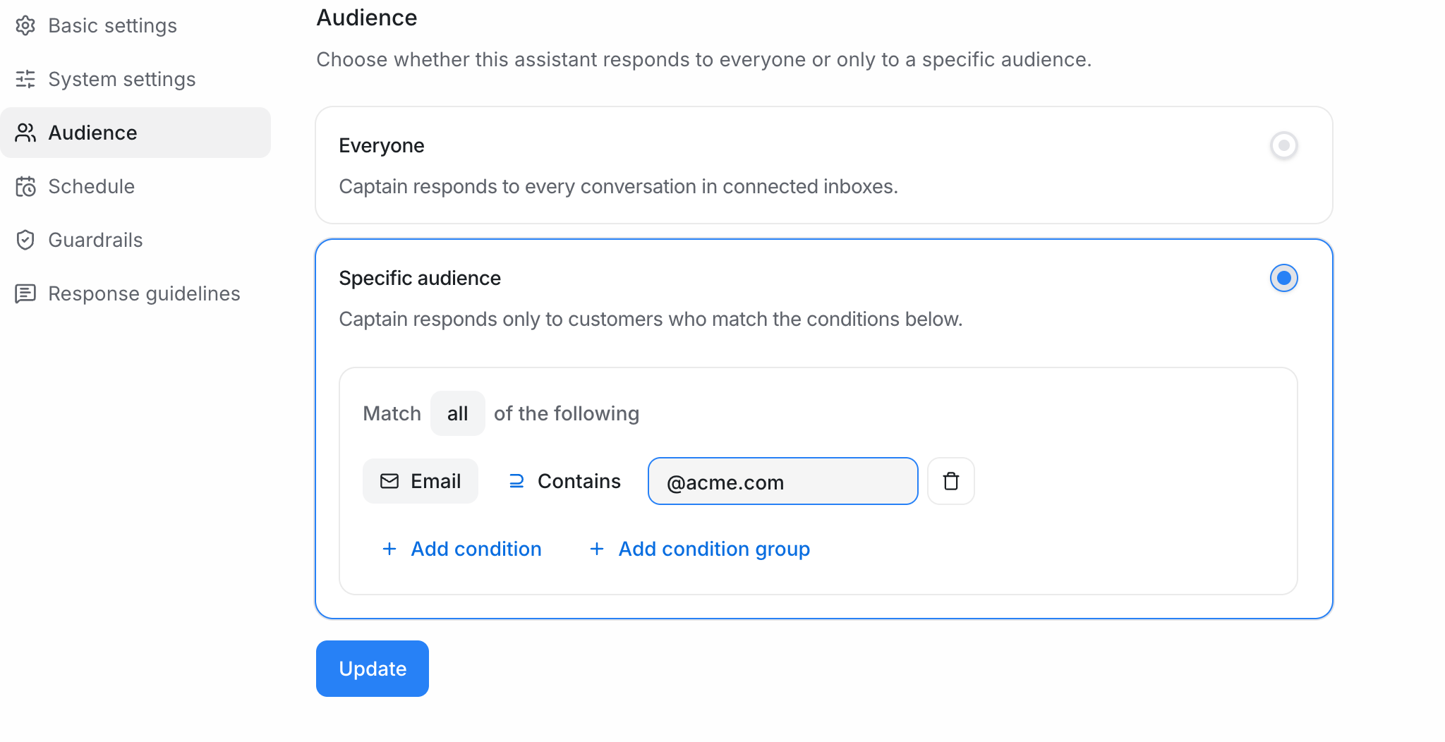Viewport: 1445px width, 742px height.
Task: Open Response guidelines section
Action: [x=135, y=293]
